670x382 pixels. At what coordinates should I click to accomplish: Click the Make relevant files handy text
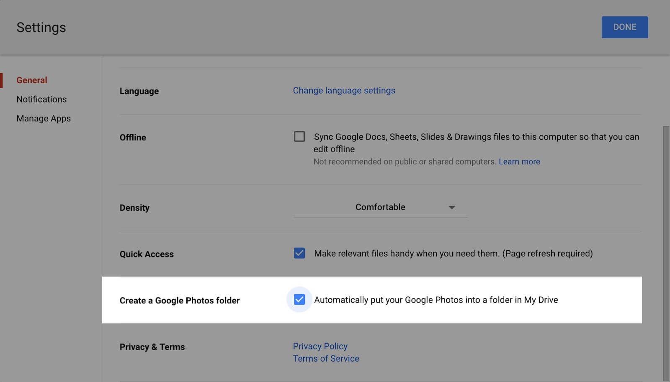[453, 254]
